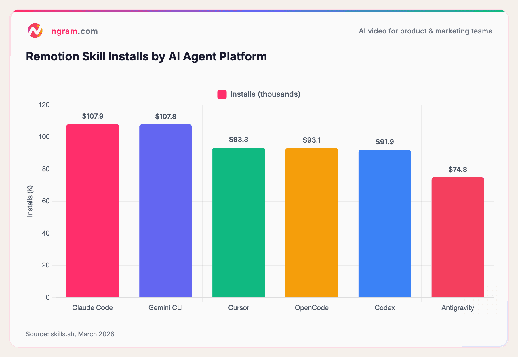
Task: Select the blue Codex bar
Action: click(x=385, y=225)
